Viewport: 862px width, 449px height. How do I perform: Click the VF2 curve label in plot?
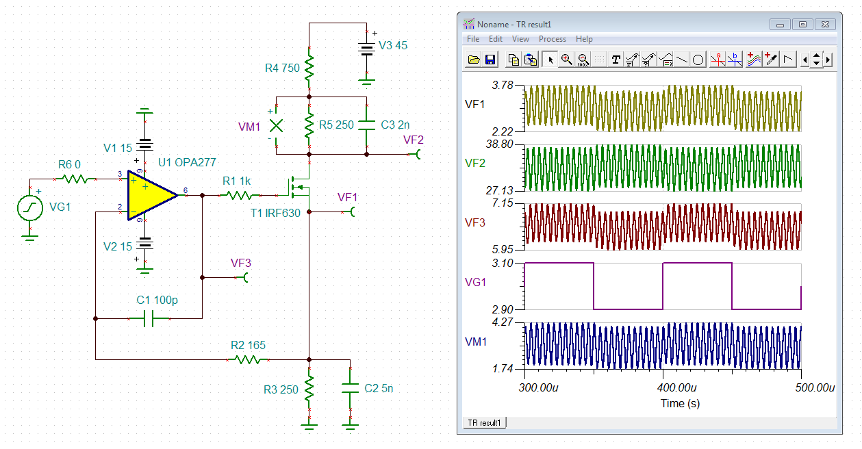tap(475, 164)
